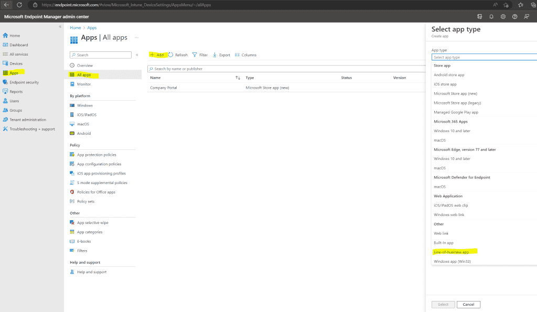Open the settings gear in the top bar
537x312 pixels.
(x=503, y=16)
